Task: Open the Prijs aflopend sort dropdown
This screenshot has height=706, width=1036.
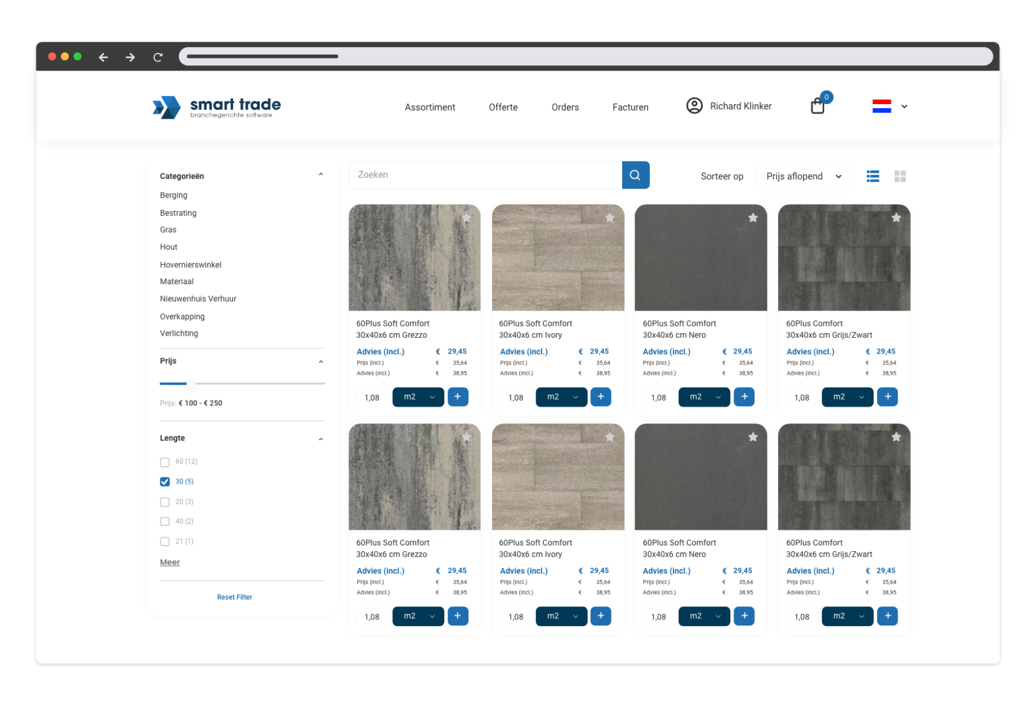Action: pyautogui.click(x=803, y=176)
